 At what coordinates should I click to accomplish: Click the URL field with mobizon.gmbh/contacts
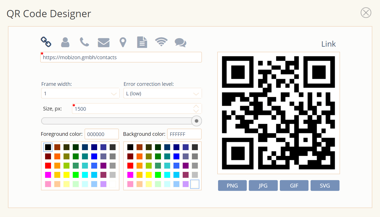[x=121, y=57]
